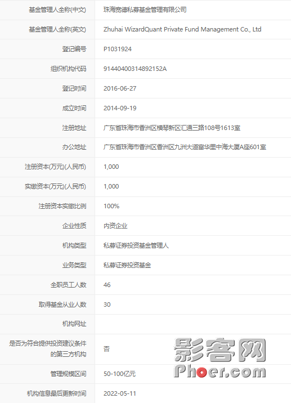The width and height of the screenshot is (291, 403).
Task: Click the label 基金管理人全称(中文)
Action: (x=57, y=10)
